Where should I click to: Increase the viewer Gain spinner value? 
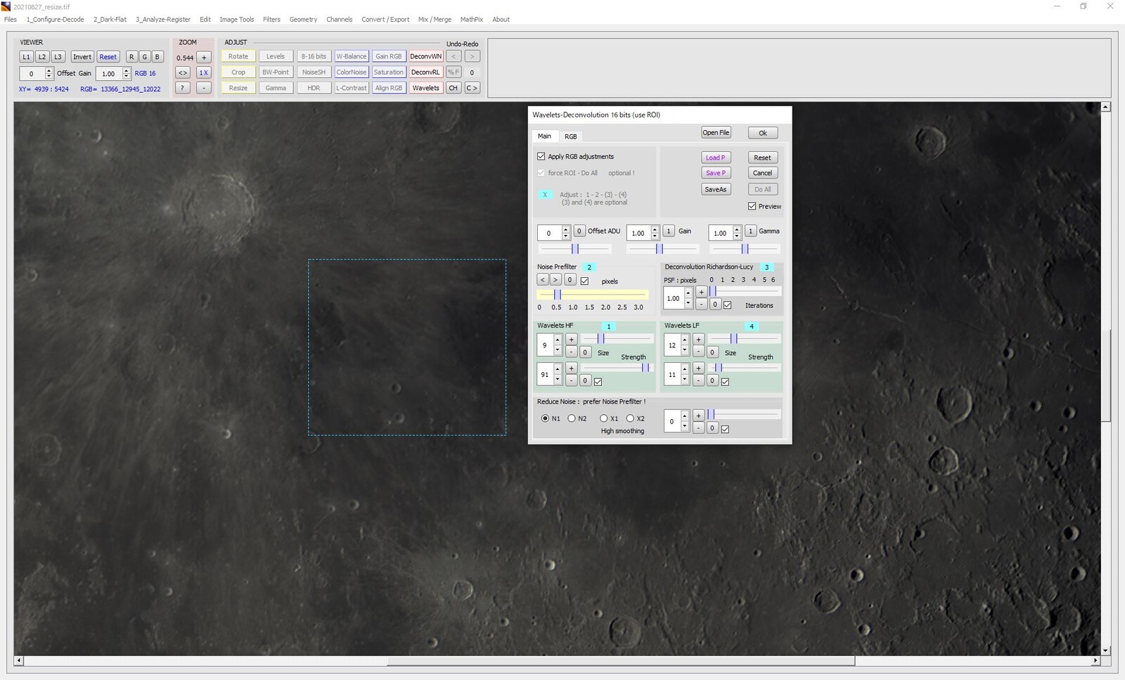[127, 70]
